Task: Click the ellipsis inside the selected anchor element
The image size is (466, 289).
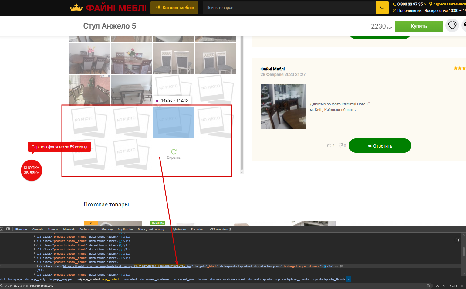Action: click(x=325, y=266)
